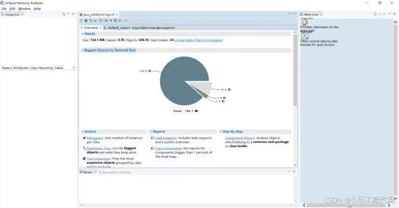Screen dimensions: 399x208
Task: Click the Histogram action bar-chart icon
Action: coord(84,138)
